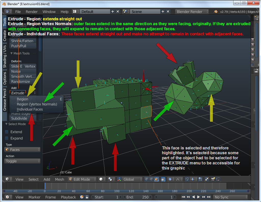The height and width of the screenshot is (202, 261).
Task: Open the Edit Mode dropdown
Action: coord(82,179)
